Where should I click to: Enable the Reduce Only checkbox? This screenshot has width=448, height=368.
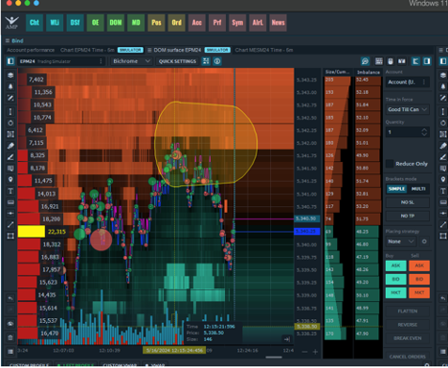click(x=390, y=164)
